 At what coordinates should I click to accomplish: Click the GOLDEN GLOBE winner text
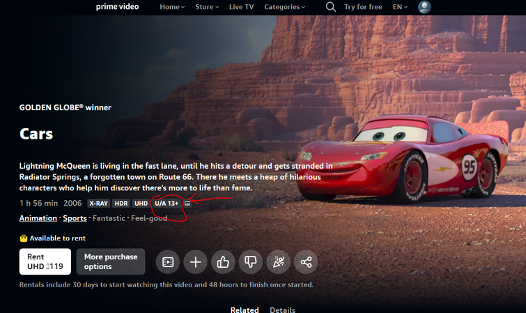coord(65,107)
